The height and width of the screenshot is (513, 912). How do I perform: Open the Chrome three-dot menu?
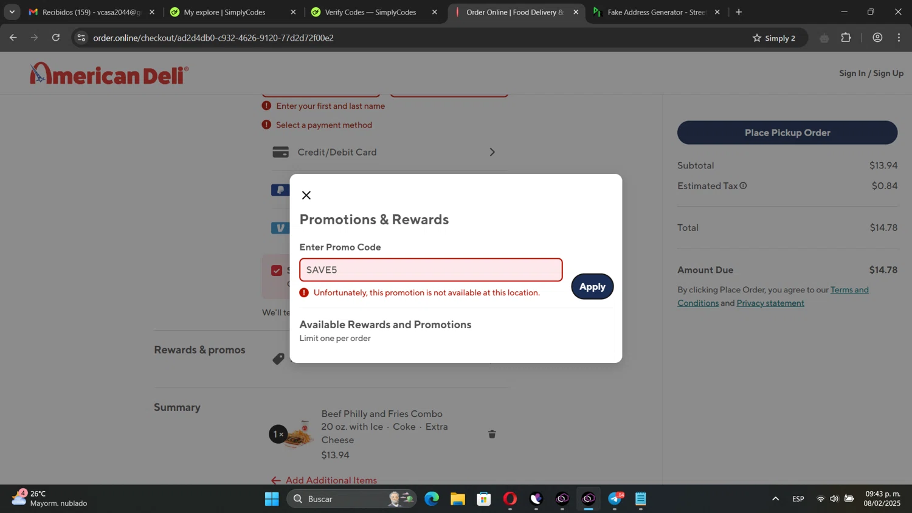(899, 38)
